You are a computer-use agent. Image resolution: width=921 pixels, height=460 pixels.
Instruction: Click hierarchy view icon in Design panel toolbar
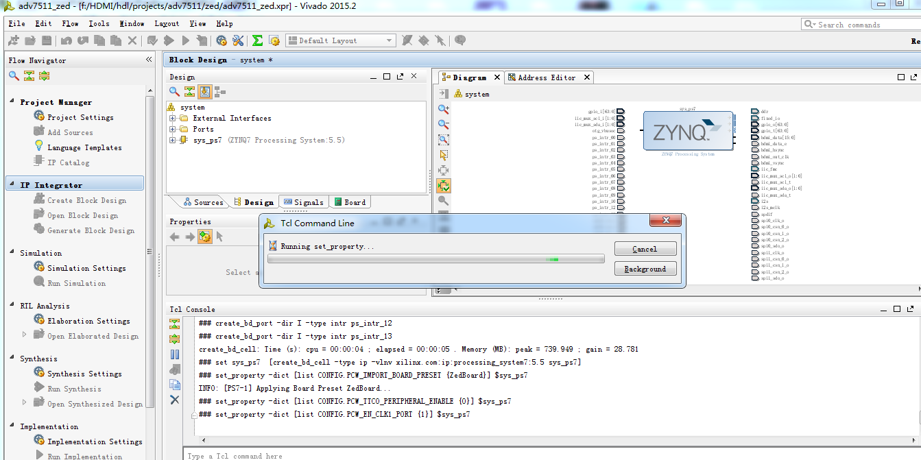tap(220, 91)
